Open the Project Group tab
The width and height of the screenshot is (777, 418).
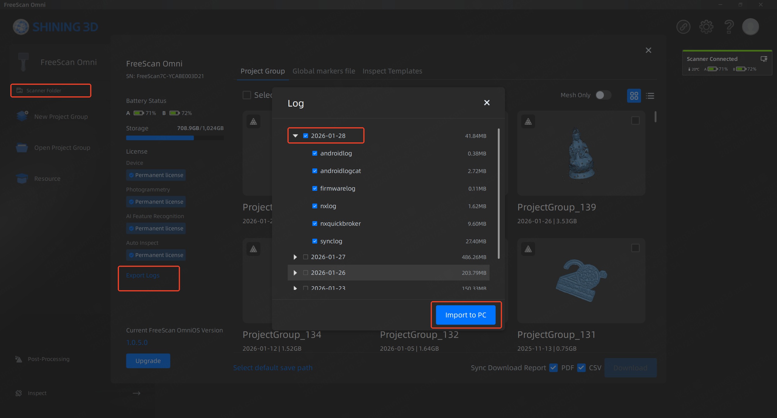point(263,71)
